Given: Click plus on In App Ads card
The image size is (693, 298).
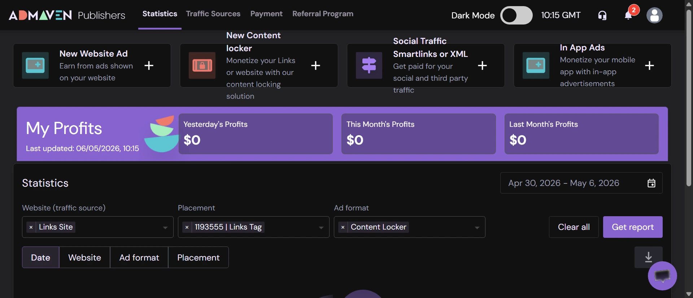Looking at the screenshot, I should click(x=649, y=65).
